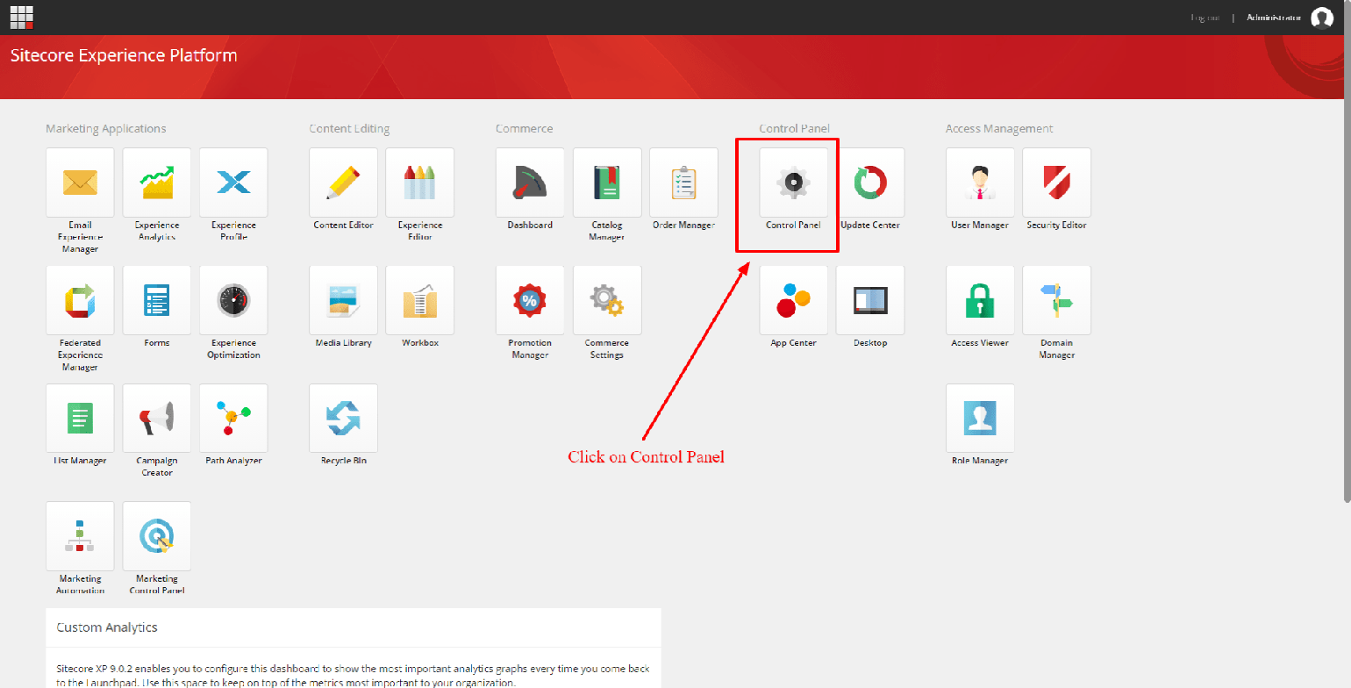Open Commerce Settings tile
Viewport: 1351px width, 688px height.
(x=607, y=300)
